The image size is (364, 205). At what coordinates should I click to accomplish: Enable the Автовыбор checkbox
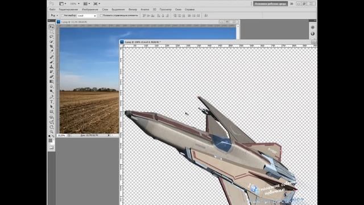(x=63, y=15)
